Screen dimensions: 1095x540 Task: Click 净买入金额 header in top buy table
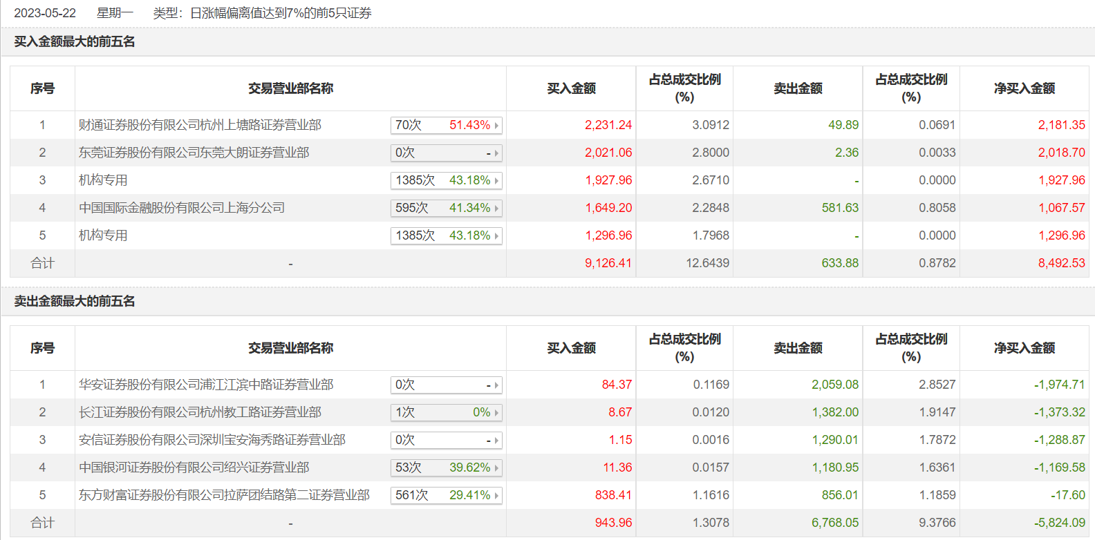point(1024,88)
